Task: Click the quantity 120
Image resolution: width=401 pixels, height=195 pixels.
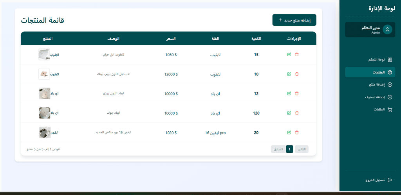Action: coord(256,113)
